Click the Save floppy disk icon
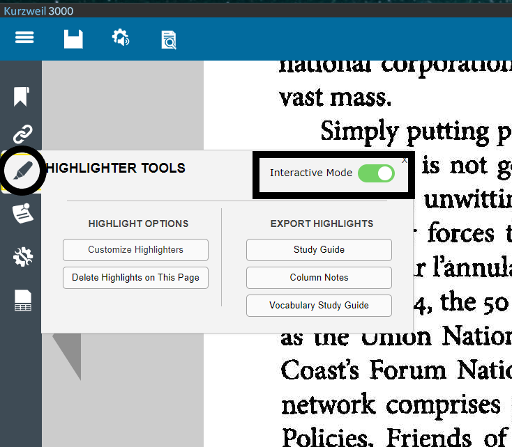 tap(73, 39)
